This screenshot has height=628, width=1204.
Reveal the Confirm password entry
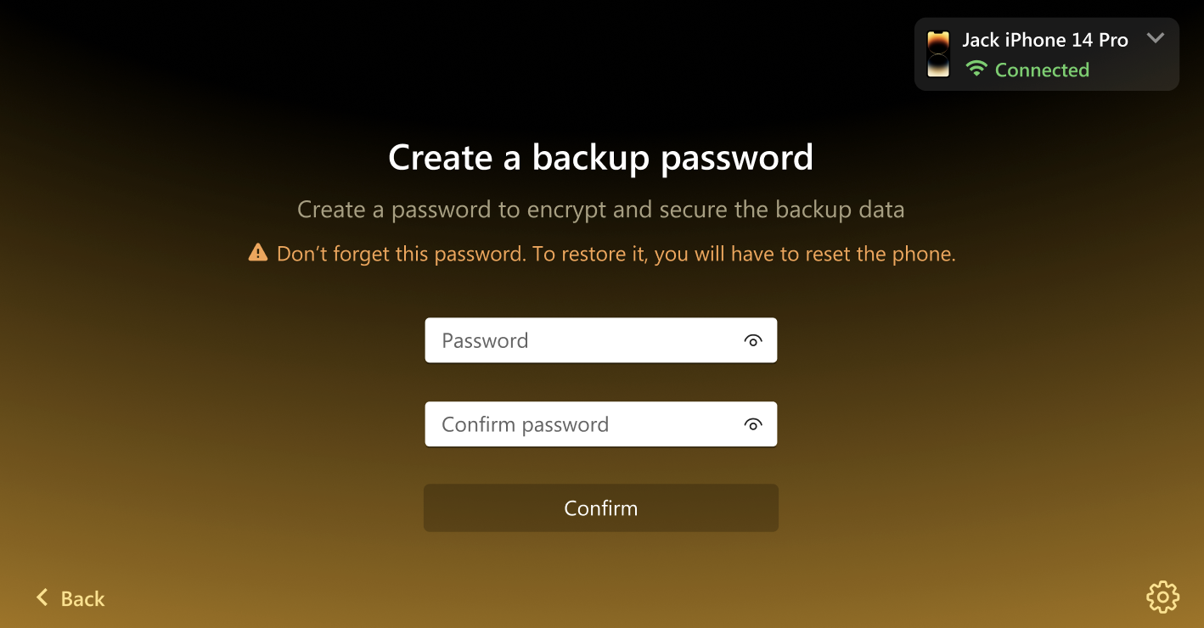coord(752,424)
